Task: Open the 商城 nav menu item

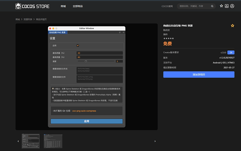Action: (x=63, y=6)
